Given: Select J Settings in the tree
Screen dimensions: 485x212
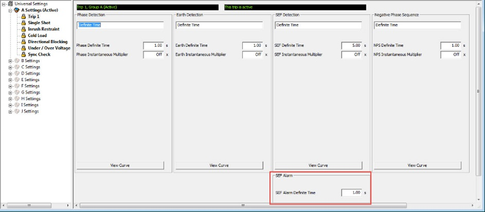Looking at the screenshot, I should pos(30,111).
